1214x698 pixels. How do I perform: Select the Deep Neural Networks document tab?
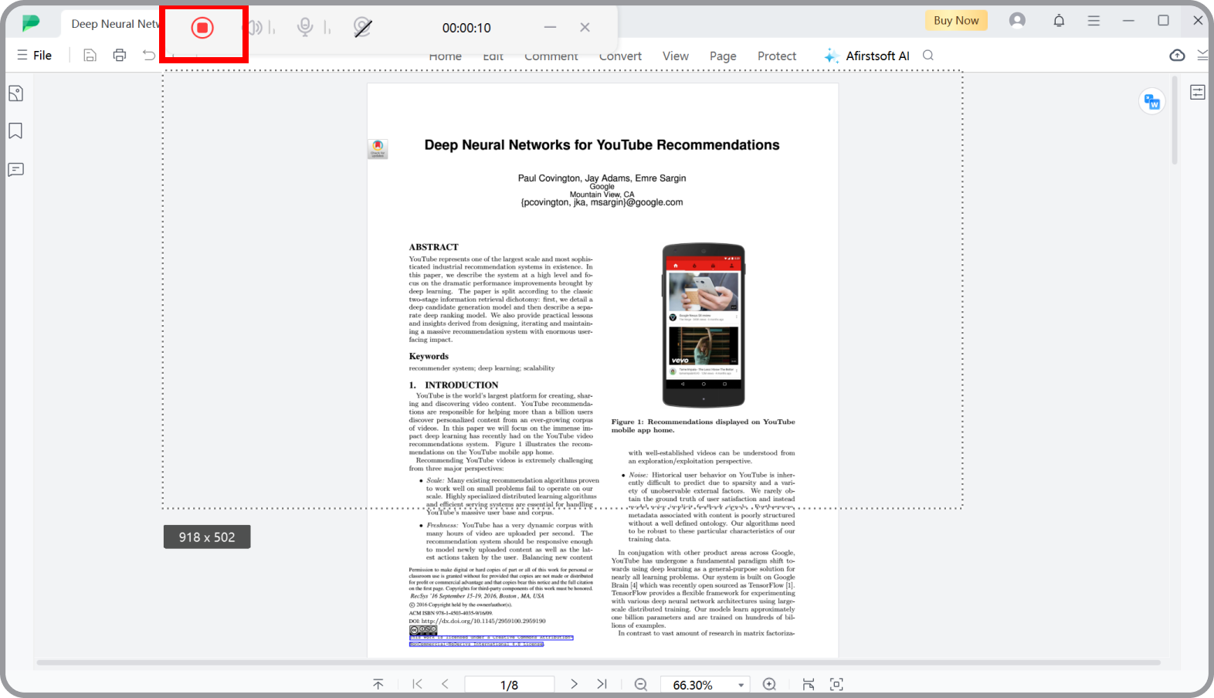[114, 24]
